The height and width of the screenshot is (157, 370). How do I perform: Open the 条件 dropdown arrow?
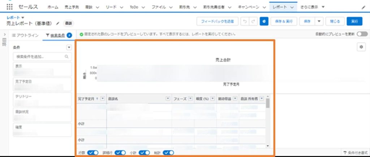pos(69,48)
